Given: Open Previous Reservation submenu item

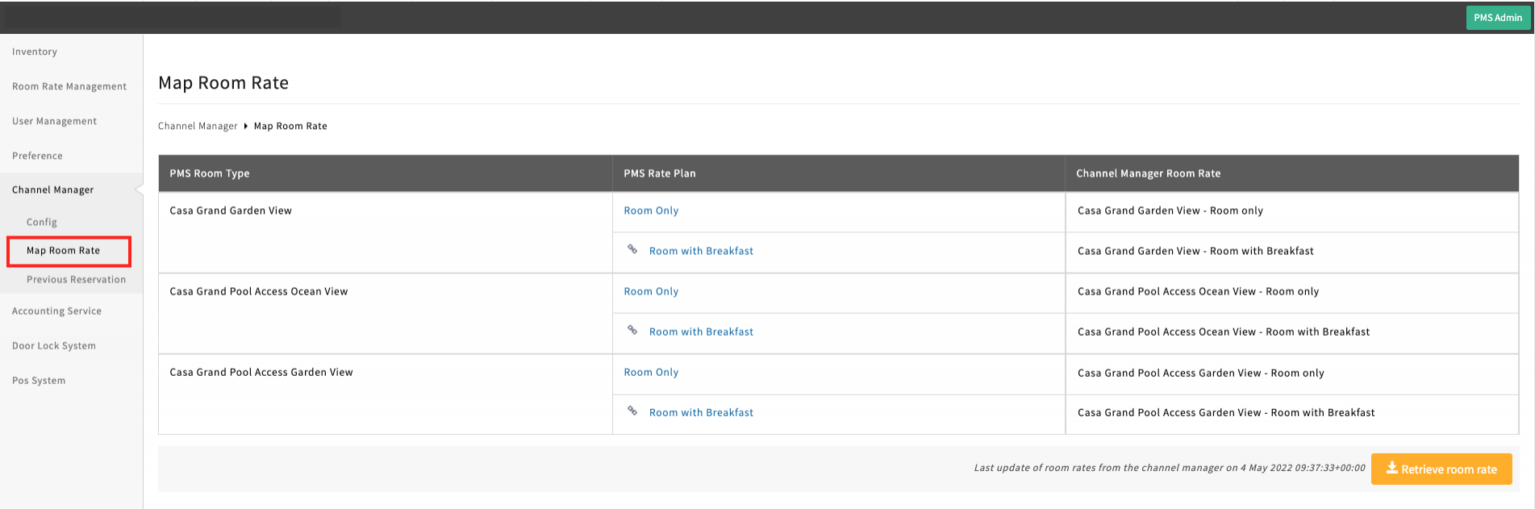Looking at the screenshot, I should click(76, 280).
